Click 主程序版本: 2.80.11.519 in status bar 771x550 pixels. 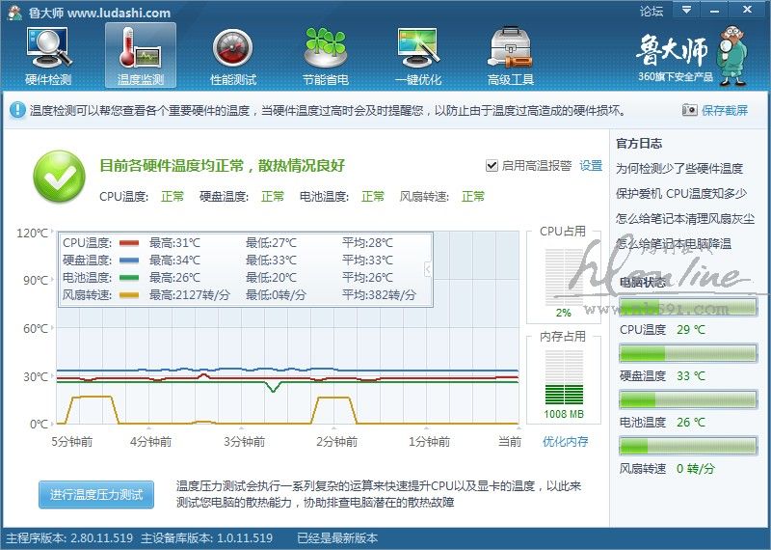(x=69, y=538)
